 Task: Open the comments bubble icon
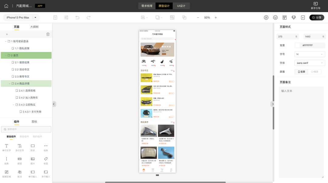pyautogui.click(x=275, y=18)
